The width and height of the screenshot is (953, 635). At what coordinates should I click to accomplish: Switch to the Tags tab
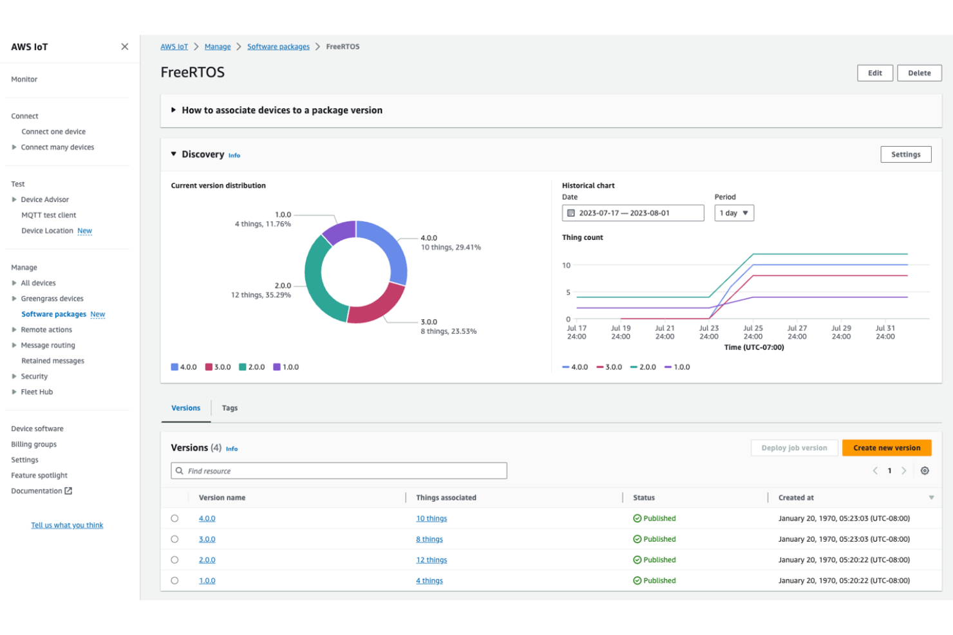coord(230,408)
